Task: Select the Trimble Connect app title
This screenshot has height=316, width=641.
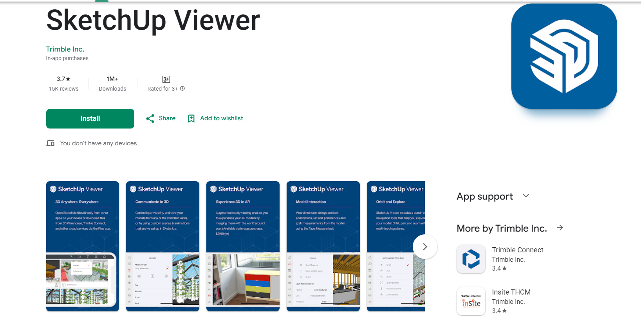Action: click(518, 250)
